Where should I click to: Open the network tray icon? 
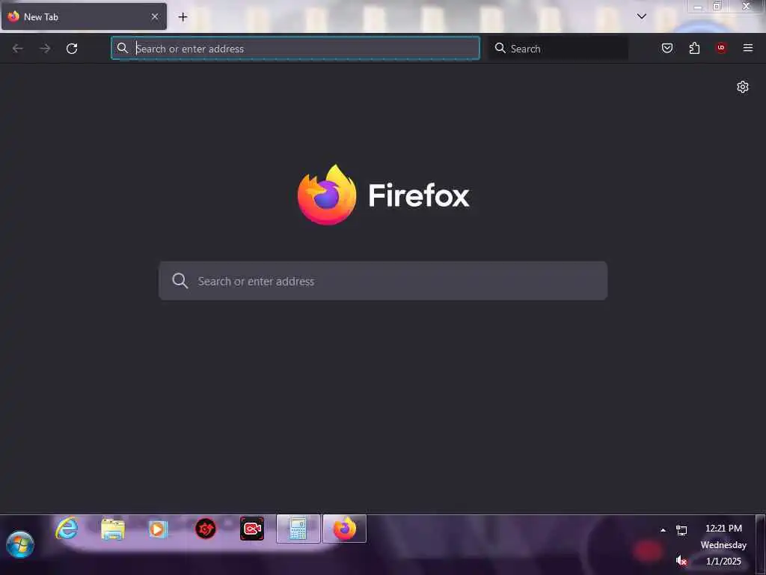(681, 530)
